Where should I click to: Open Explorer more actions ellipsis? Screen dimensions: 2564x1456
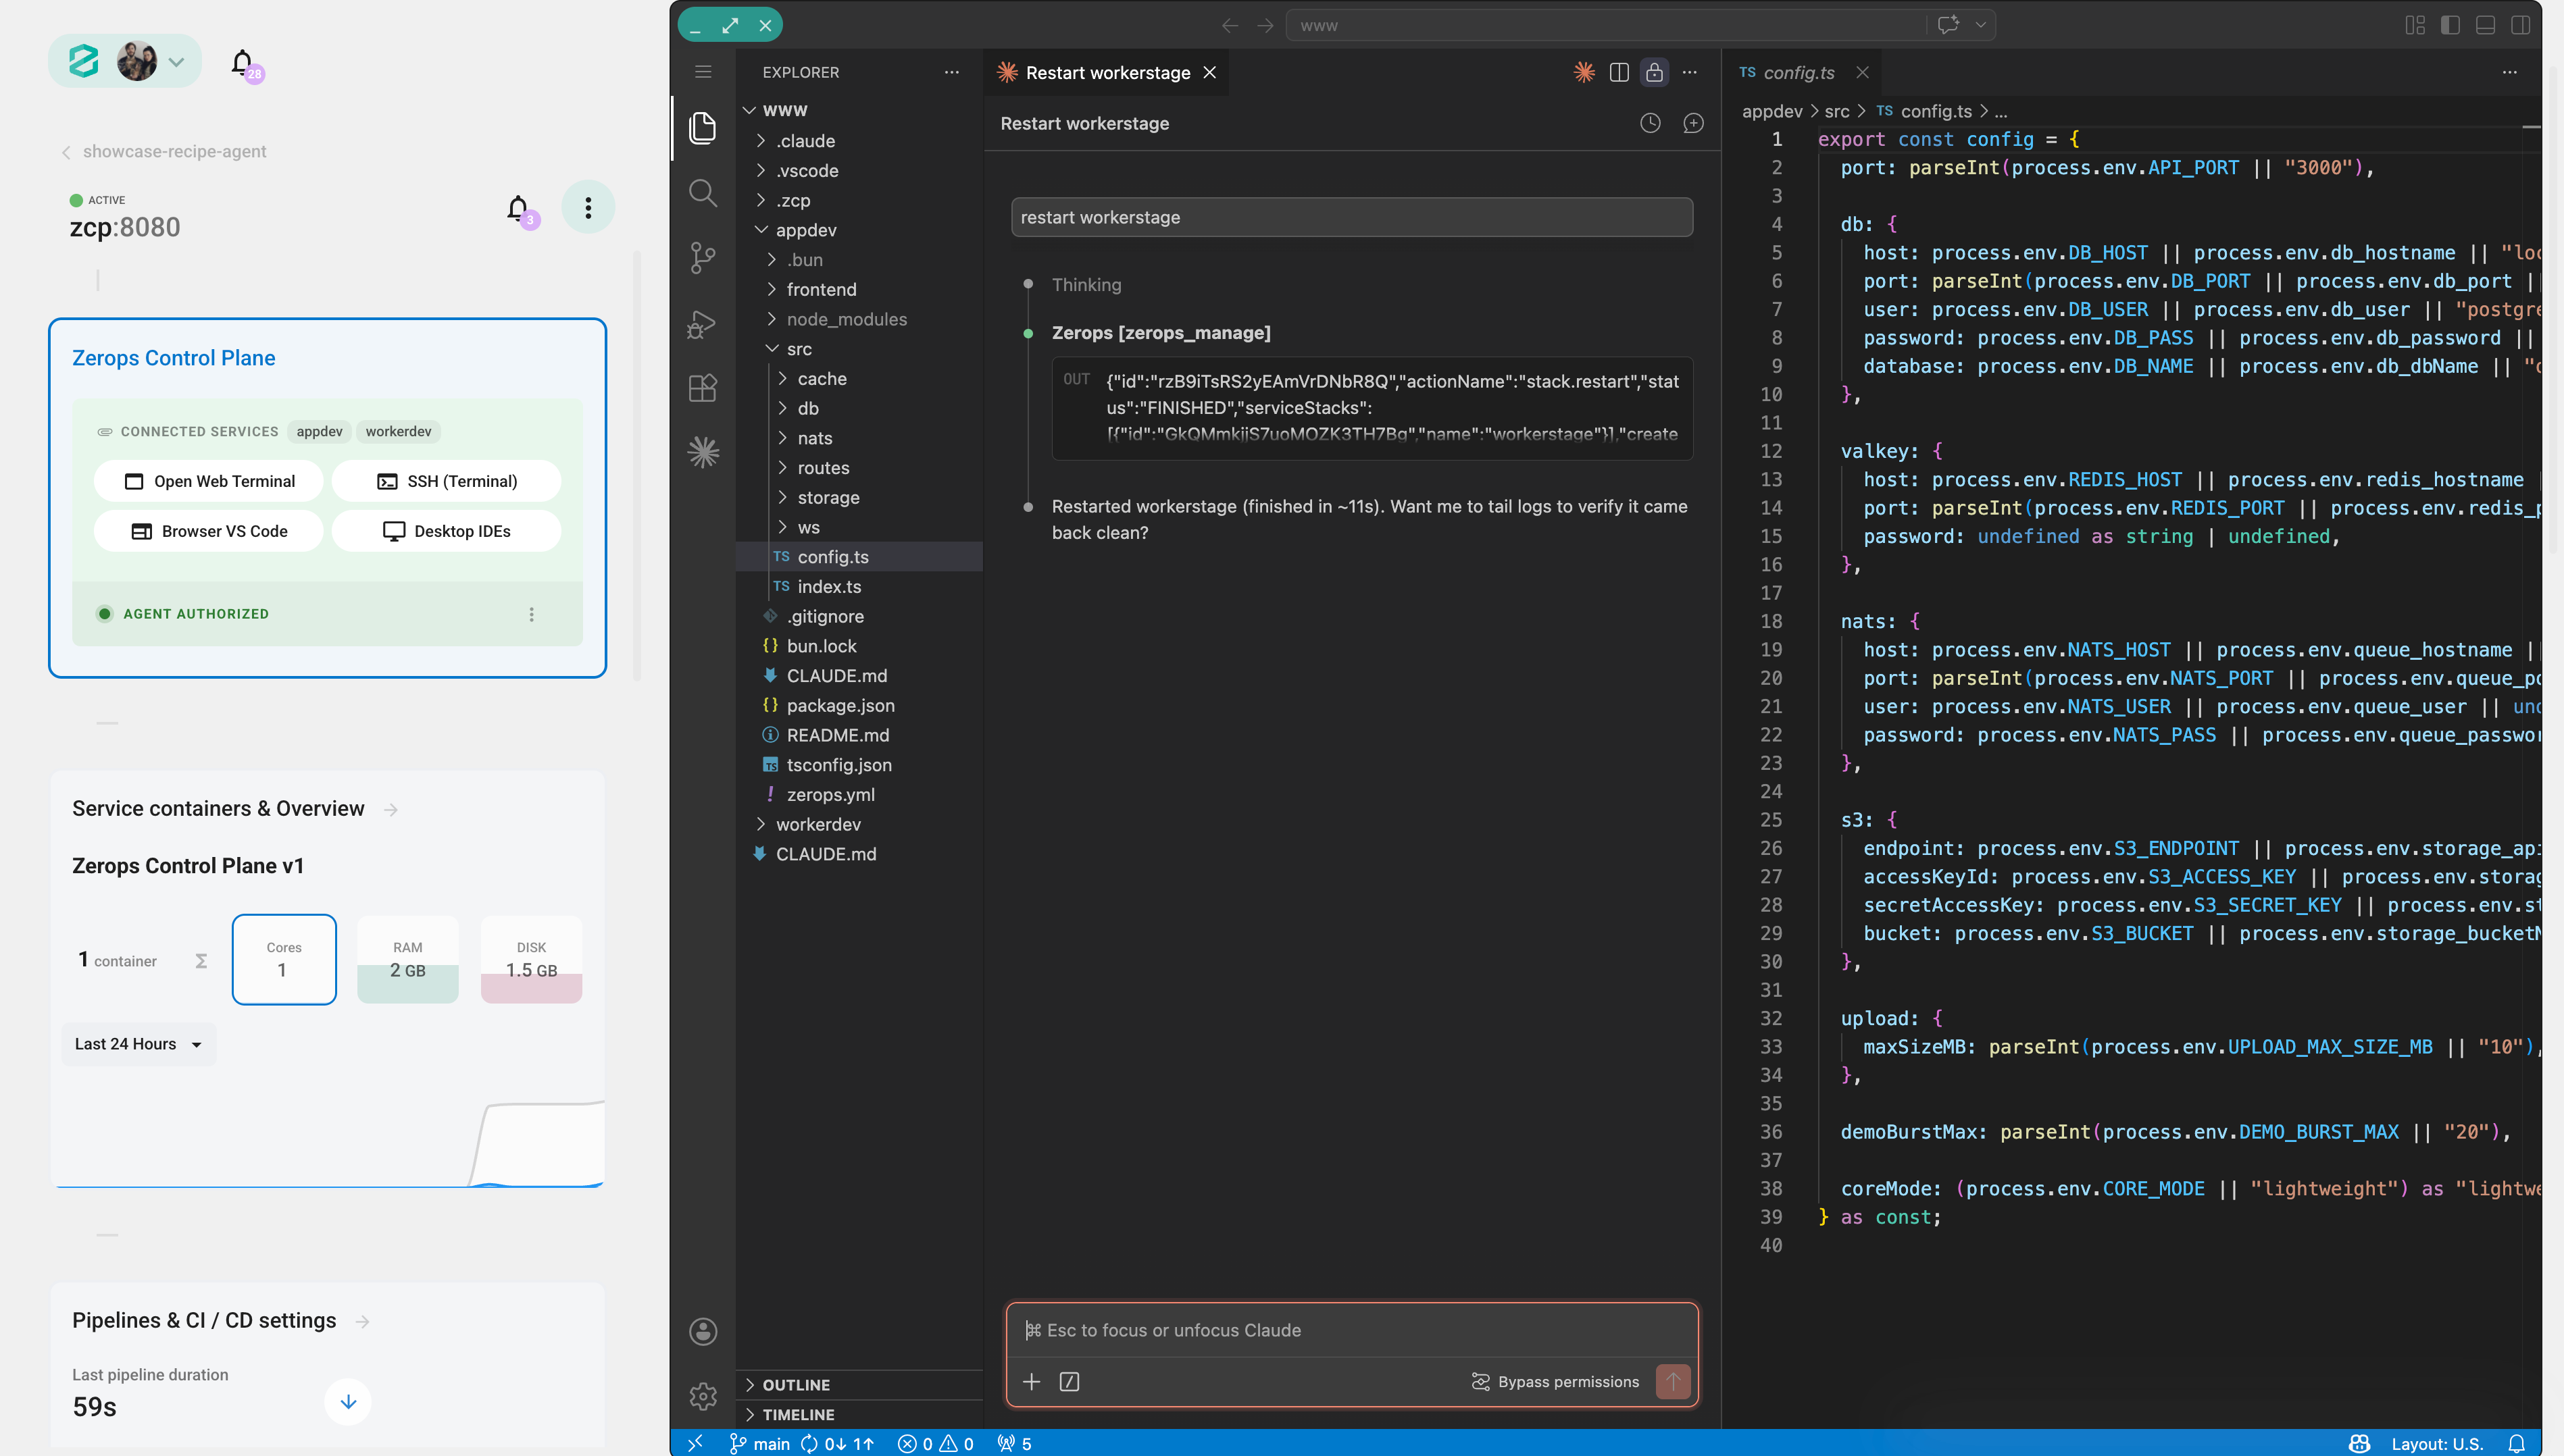(951, 72)
